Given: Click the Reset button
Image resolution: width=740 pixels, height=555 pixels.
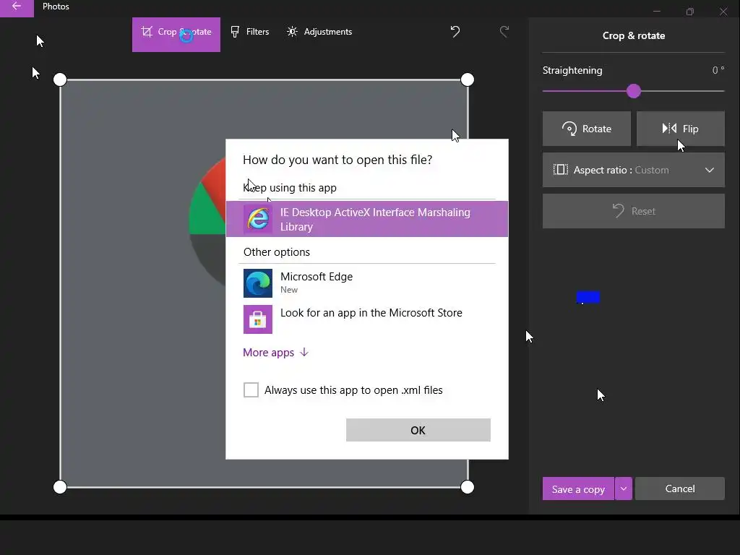Looking at the screenshot, I should coord(633,211).
